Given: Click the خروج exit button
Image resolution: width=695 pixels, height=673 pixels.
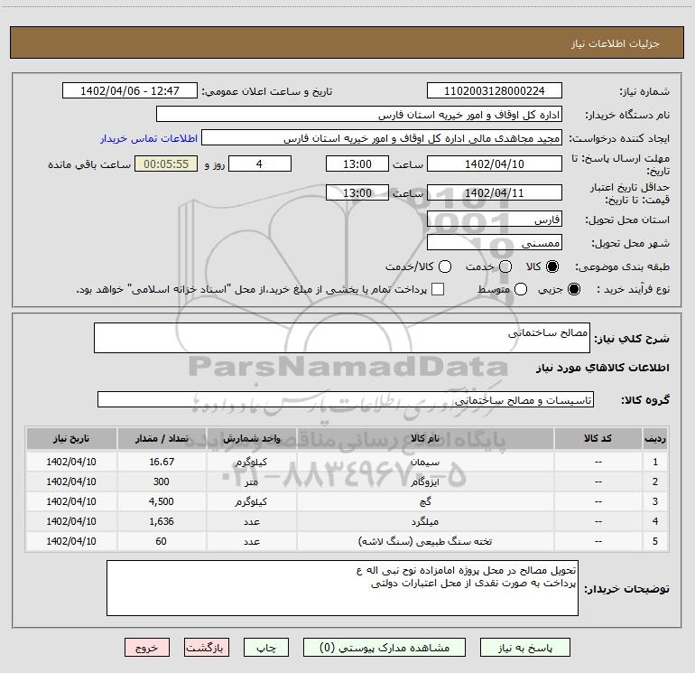Looking at the screenshot, I should (147, 648).
